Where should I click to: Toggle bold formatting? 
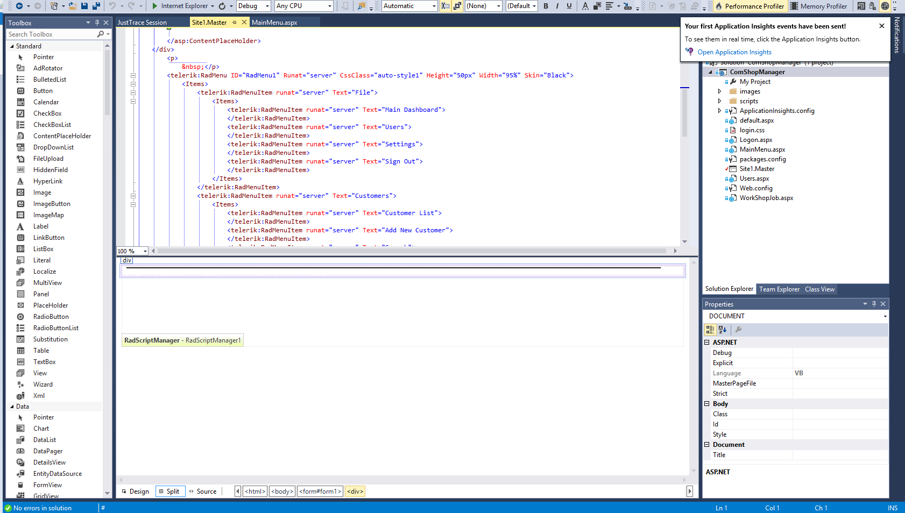pyautogui.click(x=546, y=6)
